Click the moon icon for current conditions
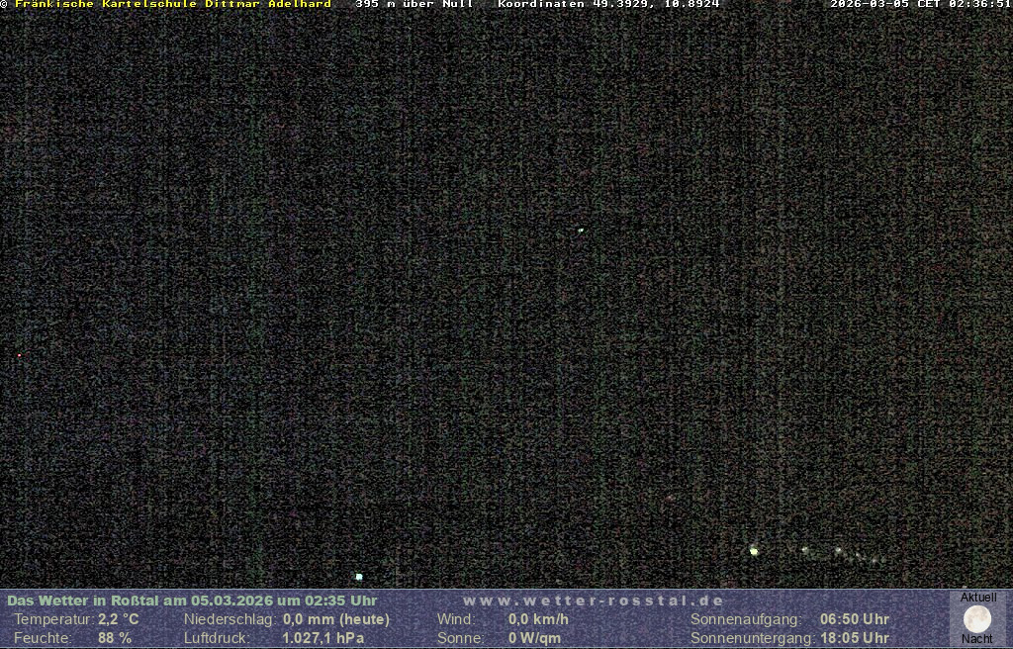This screenshot has height=649, width=1013. coord(976,619)
